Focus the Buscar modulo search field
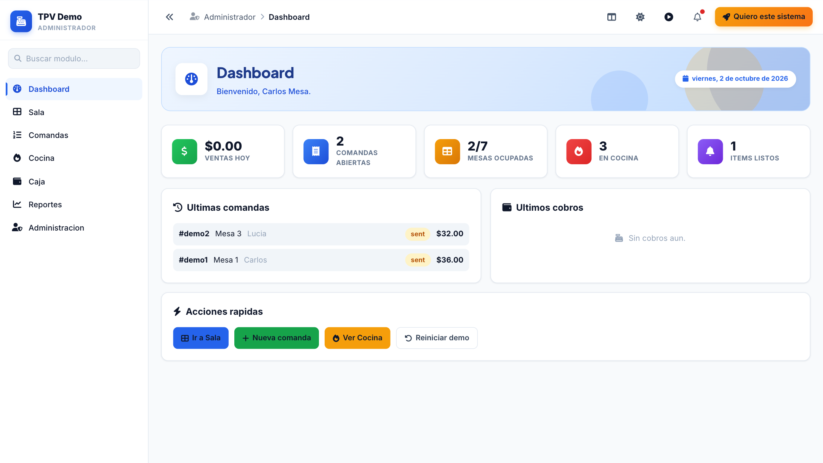This screenshot has width=823, height=463. [x=74, y=59]
